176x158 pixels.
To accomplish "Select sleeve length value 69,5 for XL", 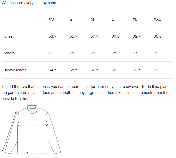I will (136, 70).
